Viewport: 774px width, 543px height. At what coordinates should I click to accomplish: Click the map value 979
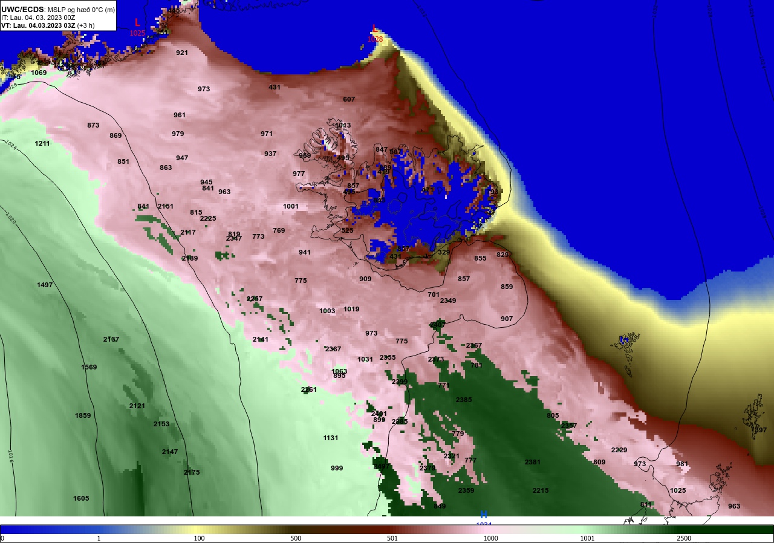[x=178, y=134]
